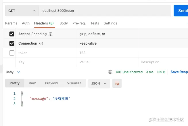
Task: Switch to the Auth tab
Action: tap(26, 23)
